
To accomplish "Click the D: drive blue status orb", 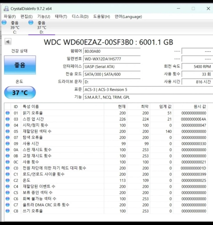I will (31, 22).
